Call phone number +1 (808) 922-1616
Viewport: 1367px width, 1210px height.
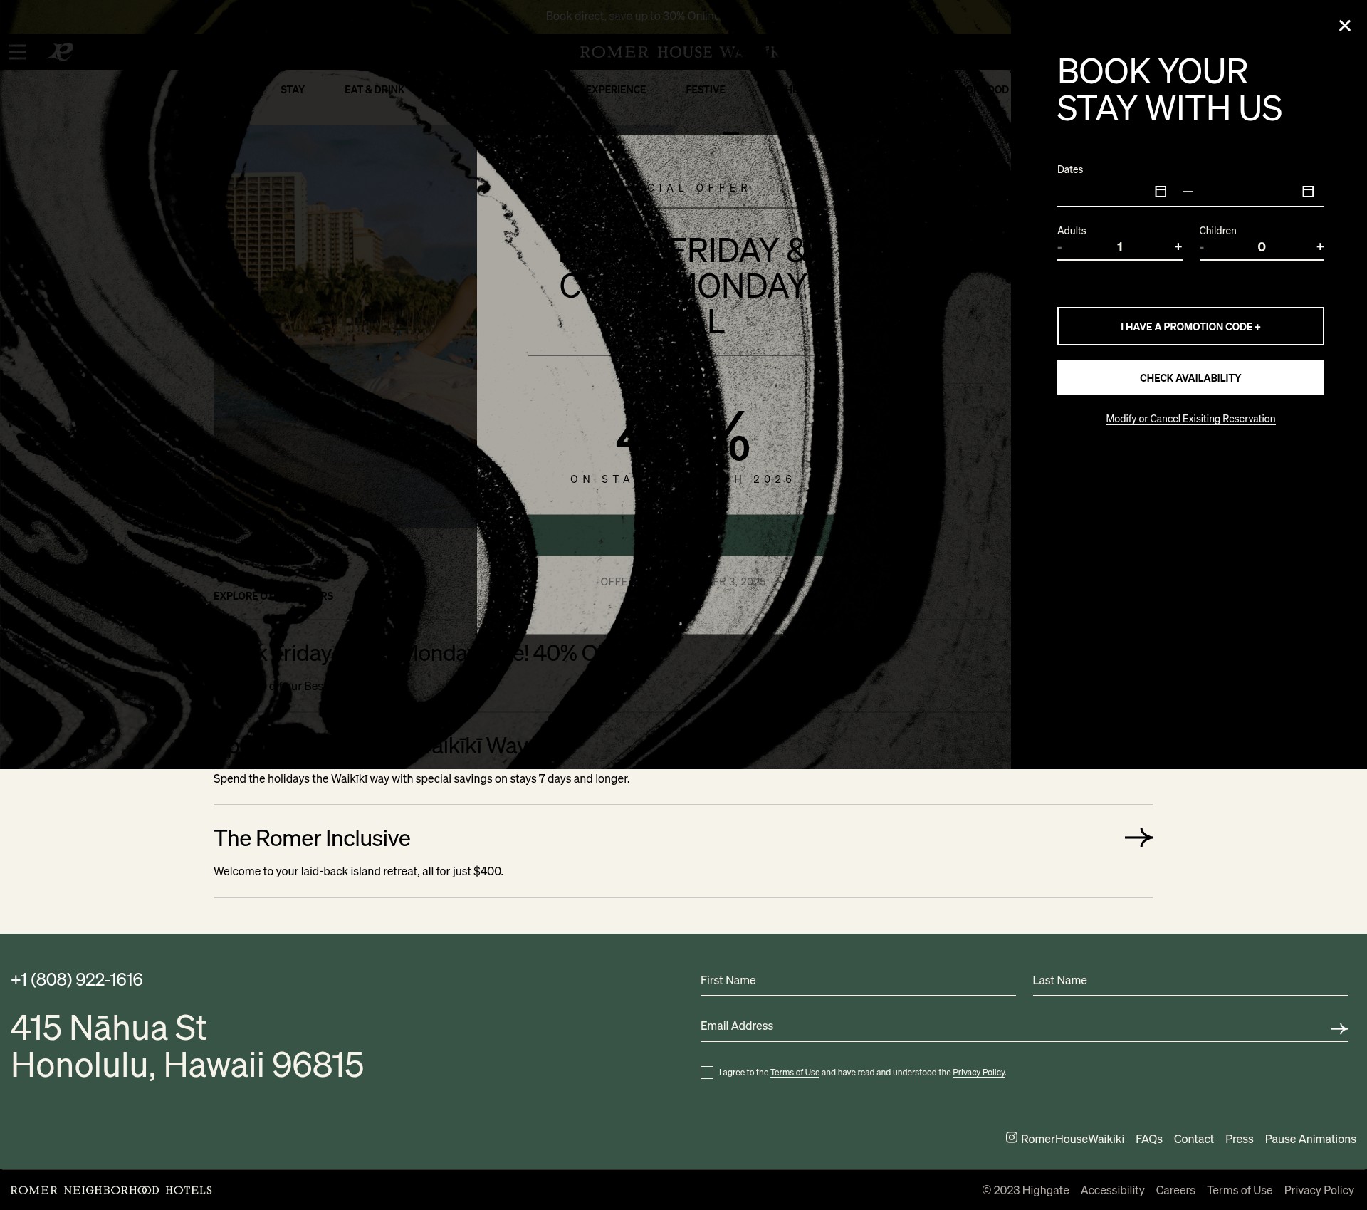pos(77,979)
